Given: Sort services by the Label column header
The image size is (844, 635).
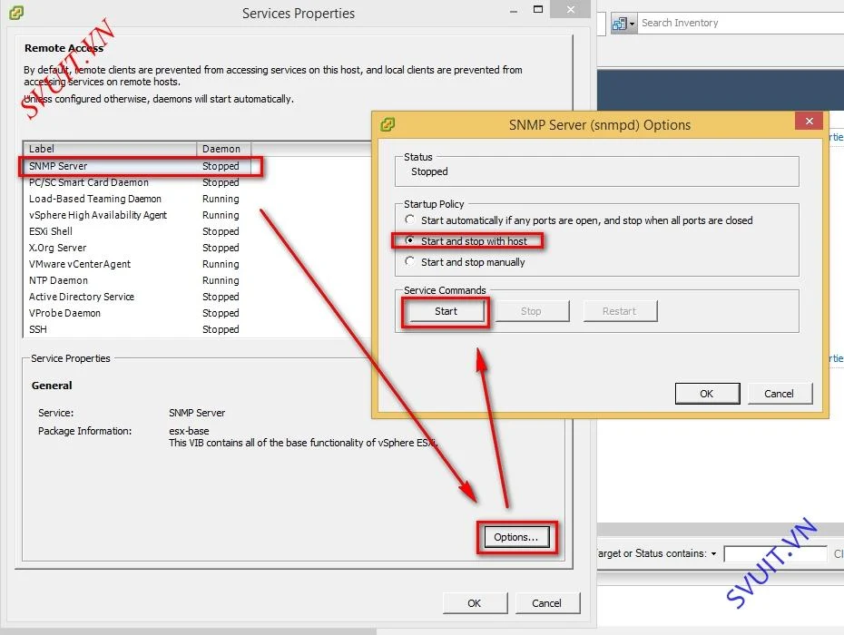Looking at the screenshot, I should click(x=110, y=149).
